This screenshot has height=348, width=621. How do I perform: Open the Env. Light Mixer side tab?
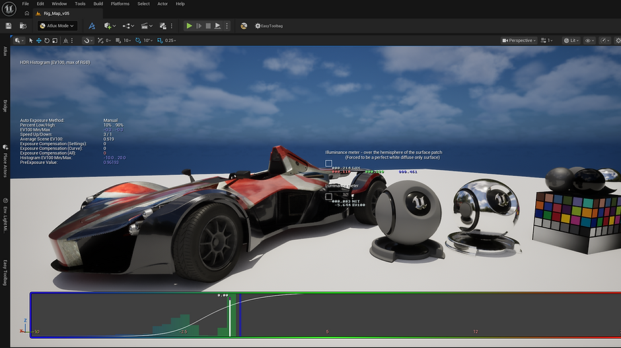(x=5, y=215)
